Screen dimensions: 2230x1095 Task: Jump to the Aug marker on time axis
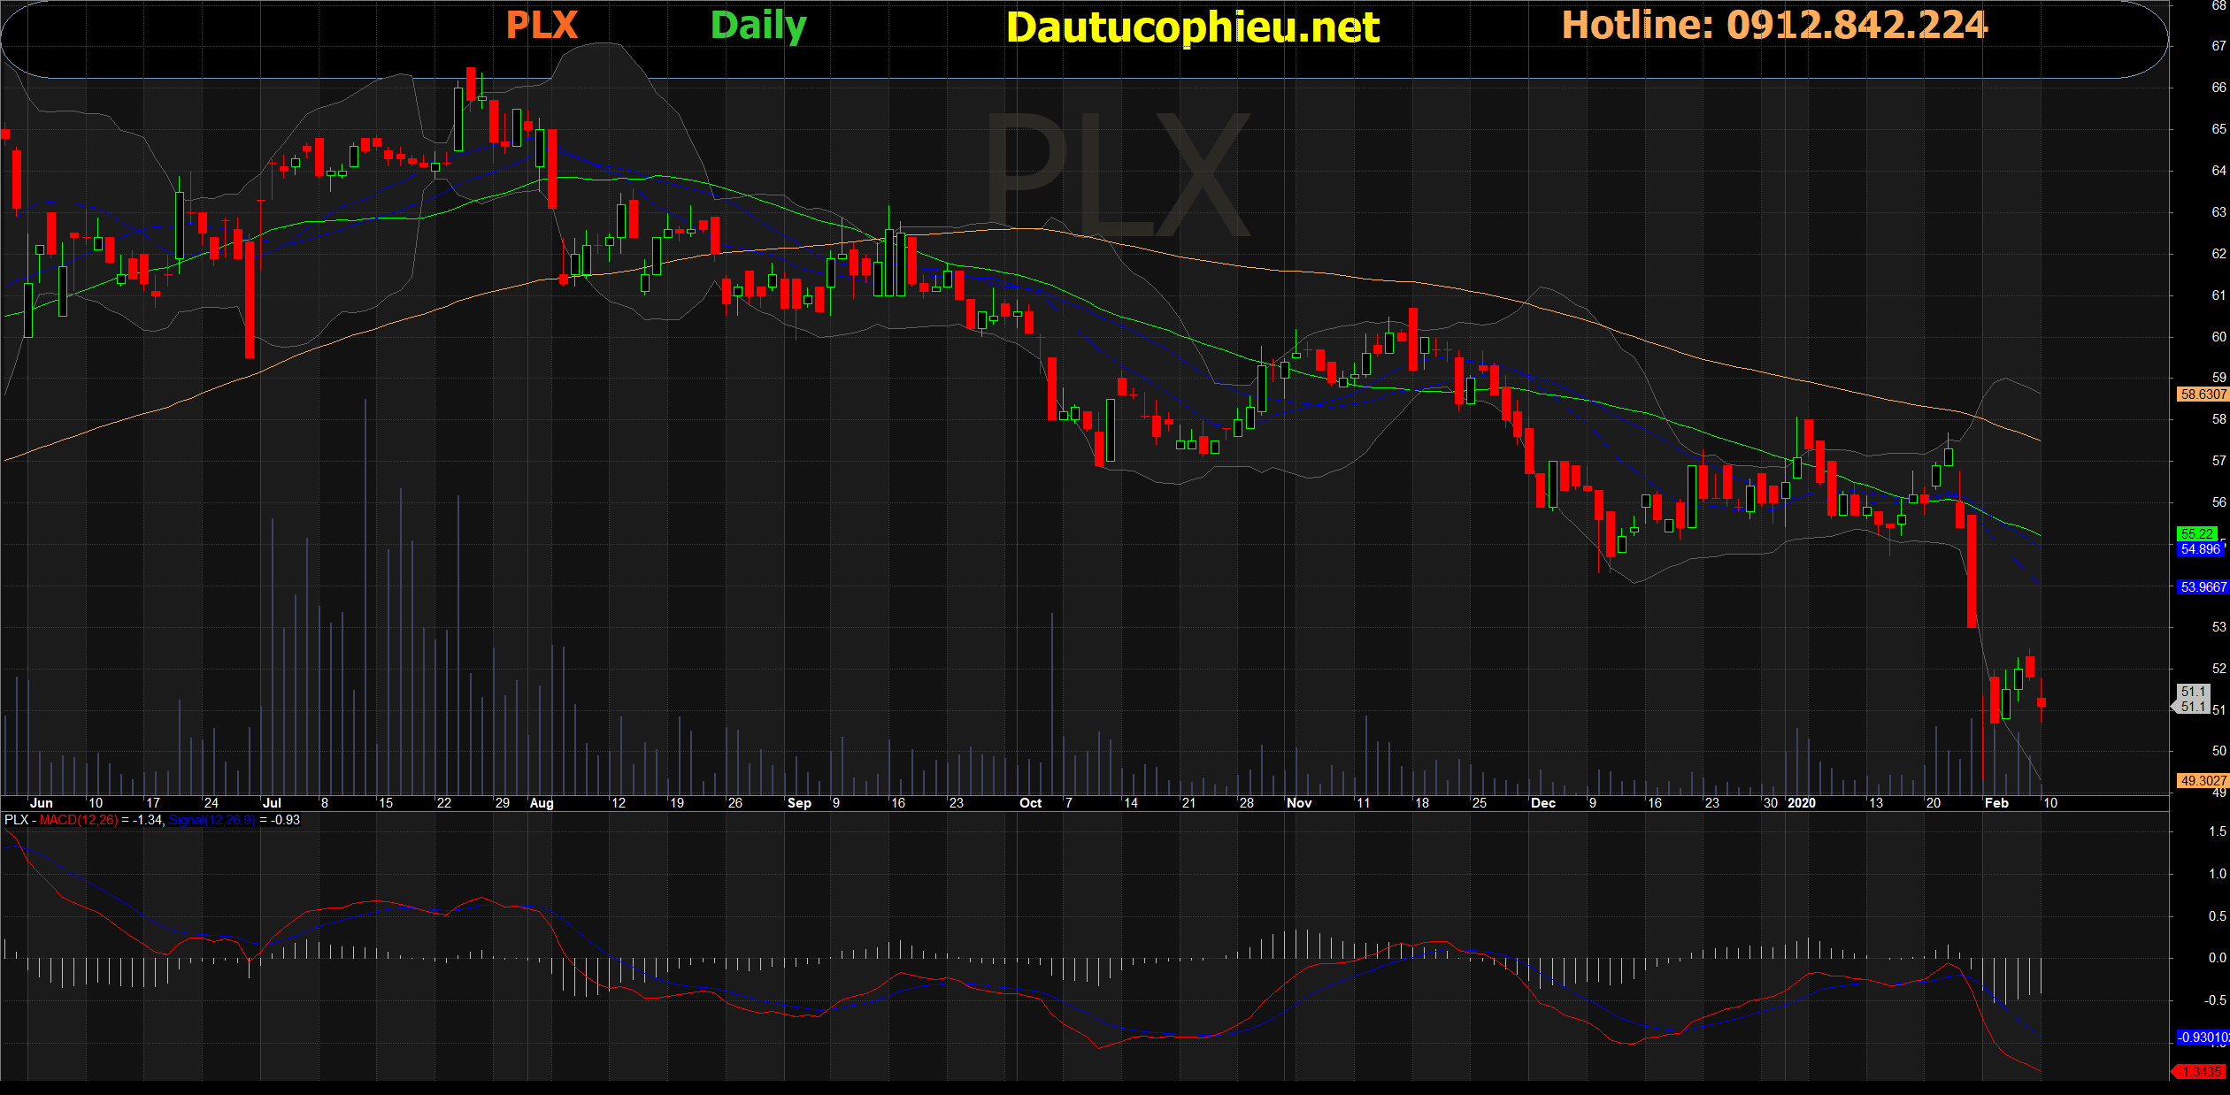click(542, 803)
